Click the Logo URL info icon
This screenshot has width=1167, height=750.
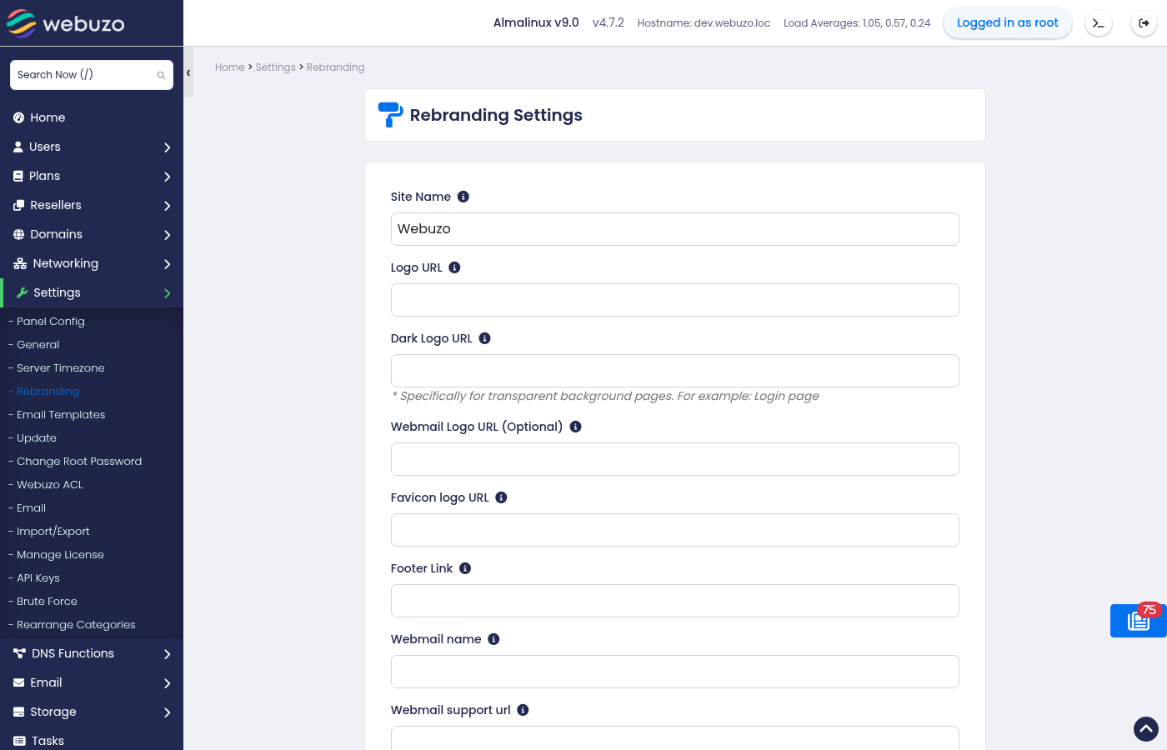coord(454,267)
